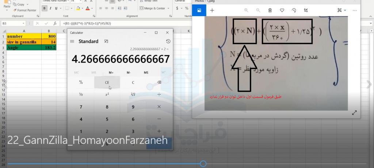Click digit 8 on Calculator
Image resolution: width=374 pixels, height=168 pixels.
click(107, 107)
